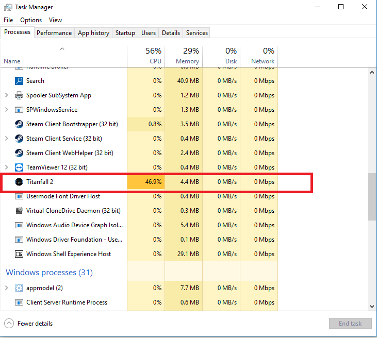The width and height of the screenshot is (377, 338).
Task: Open the Options menu
Action: [31, 20]
